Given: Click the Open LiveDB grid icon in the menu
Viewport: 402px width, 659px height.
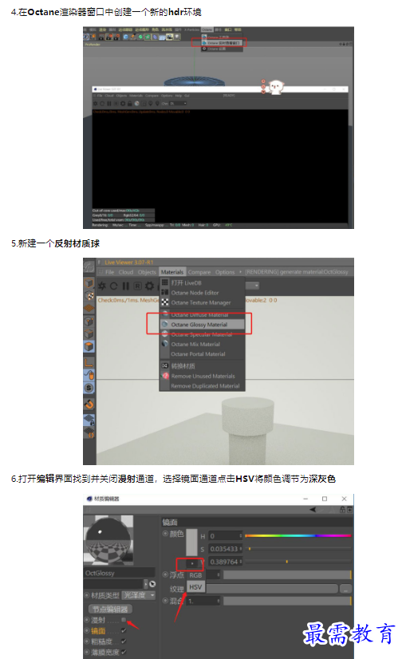Looking at the screenshot, I should [165, 282].
